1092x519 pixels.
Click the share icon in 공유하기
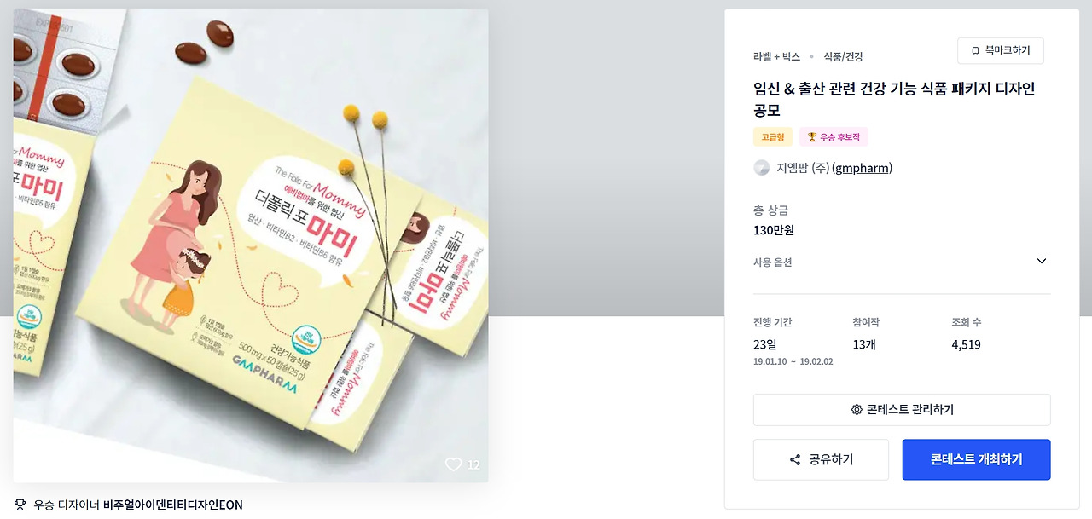pyautogui.click(x=795, y=460)
